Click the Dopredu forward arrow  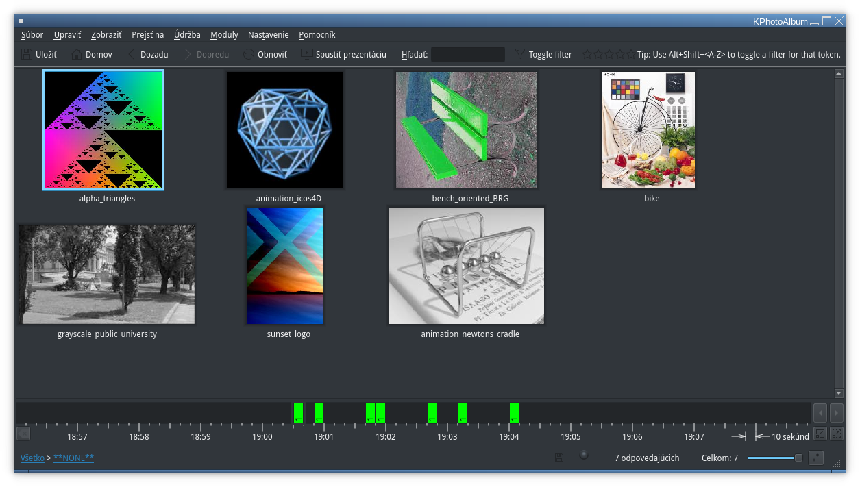(188, 54)
